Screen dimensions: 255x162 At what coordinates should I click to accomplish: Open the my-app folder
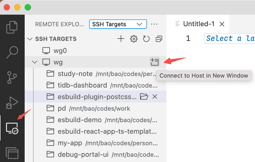point(96,143)
